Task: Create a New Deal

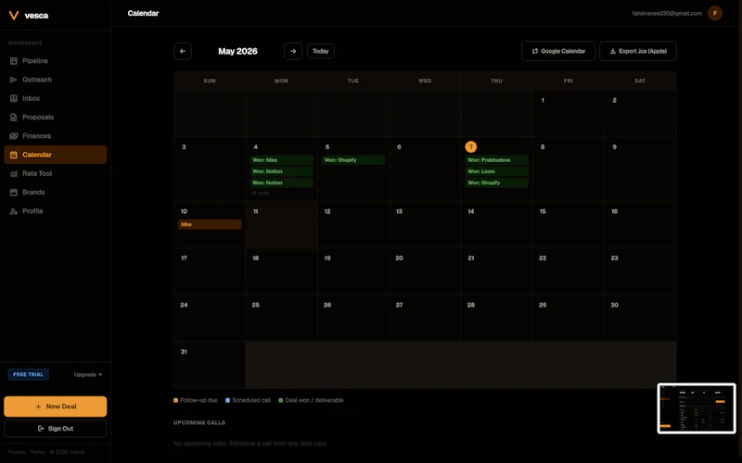Action: [56, 407]
